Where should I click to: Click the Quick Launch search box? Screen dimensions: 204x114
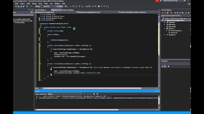[174, 1]
